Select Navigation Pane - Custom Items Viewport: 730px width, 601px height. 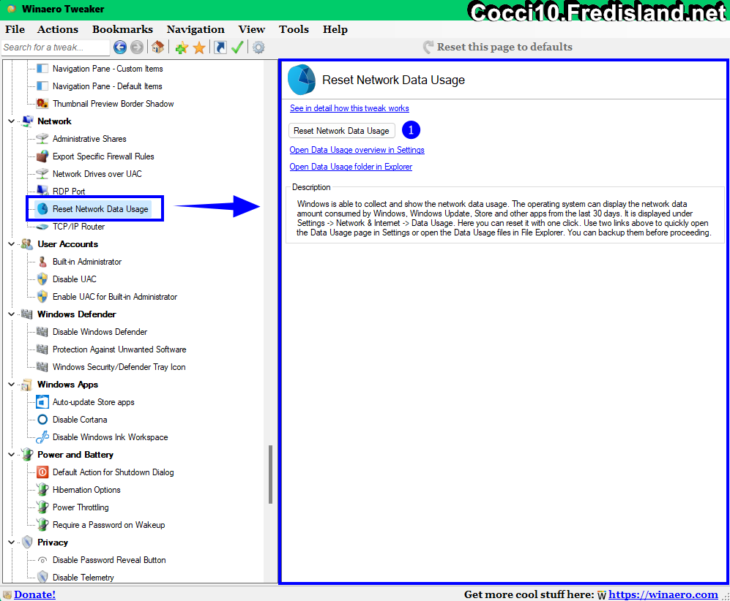108,69
